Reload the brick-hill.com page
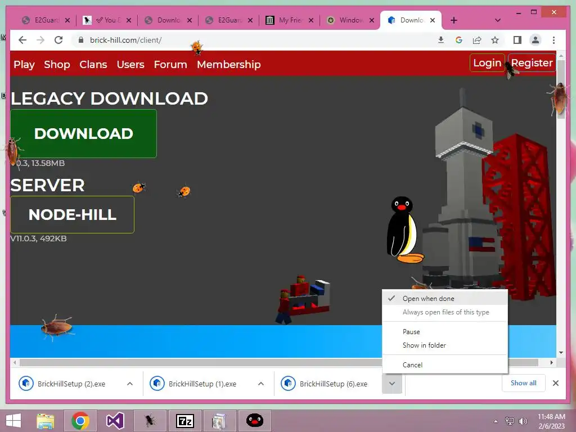Viewport: 576px width, 432px height. (58, 40)
